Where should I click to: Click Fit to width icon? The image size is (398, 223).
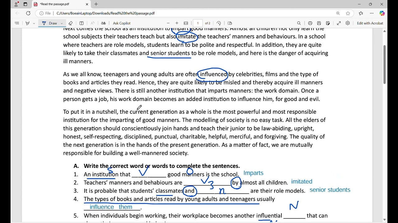pos(186,23)
